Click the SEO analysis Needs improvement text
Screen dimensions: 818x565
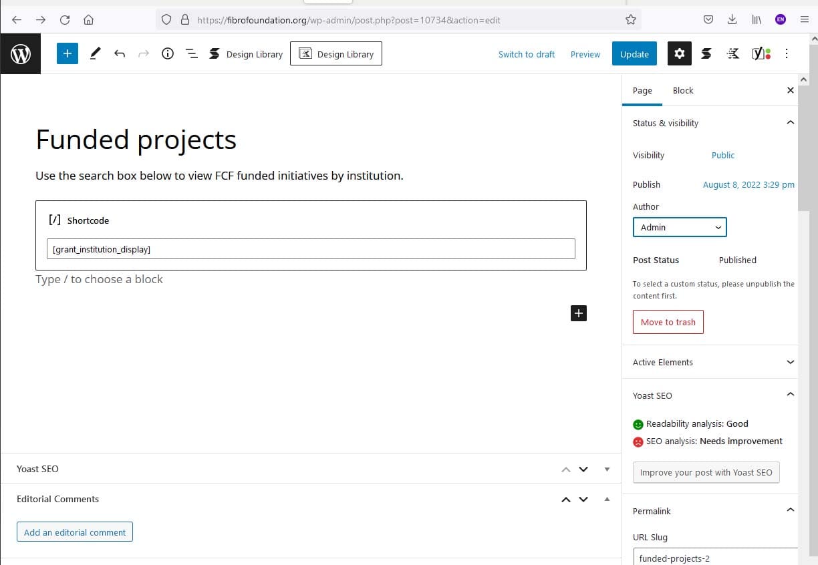coord(714,441)
